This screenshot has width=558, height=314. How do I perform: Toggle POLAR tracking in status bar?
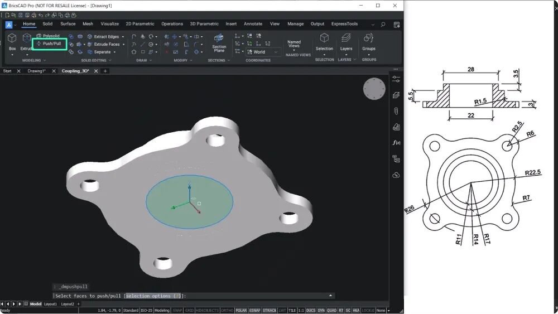(x=241, y=311)
